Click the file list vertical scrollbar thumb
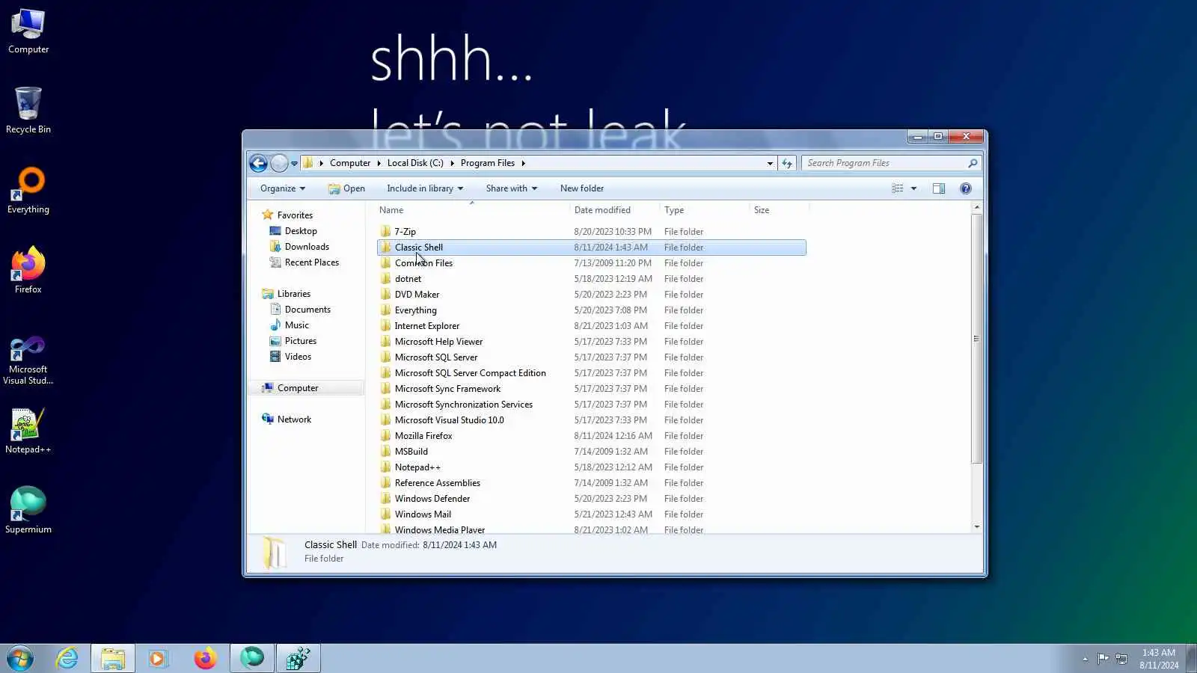1197x673 pixels. [x=976, y=339]
